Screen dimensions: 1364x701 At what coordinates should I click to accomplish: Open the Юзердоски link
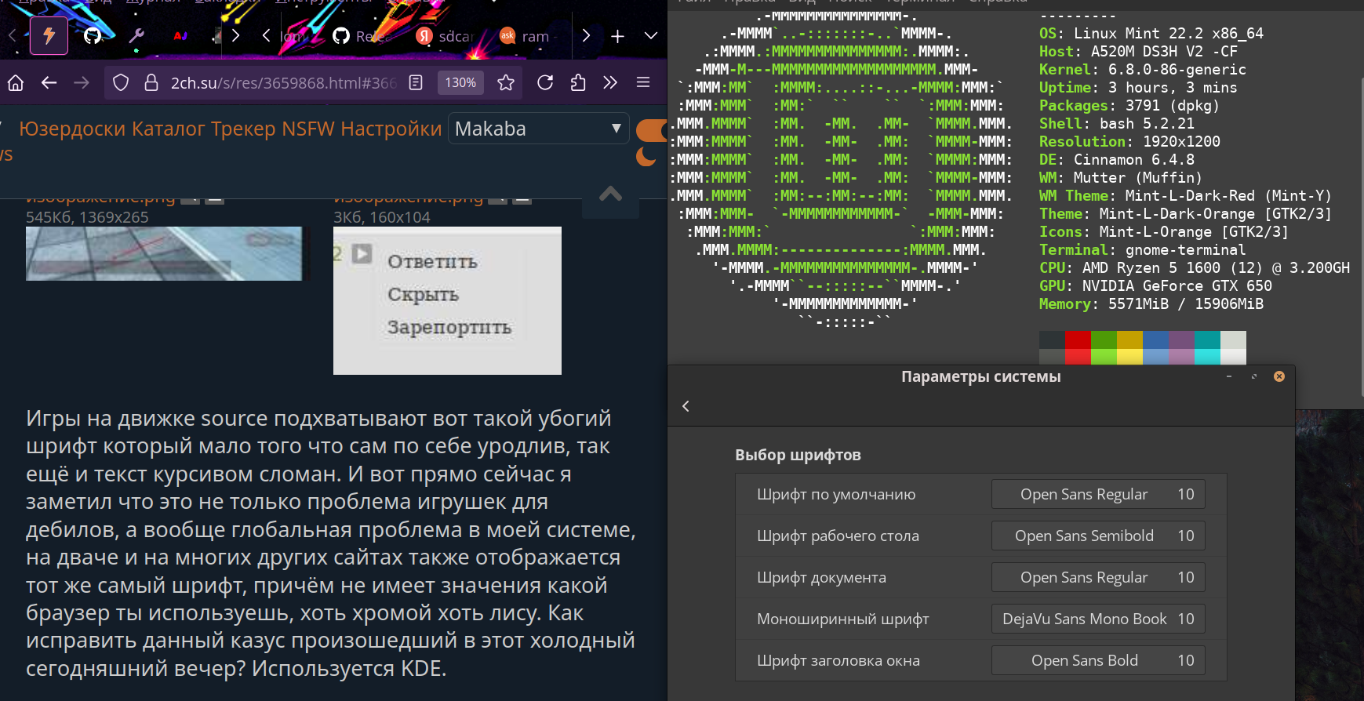(x=72, y=129)
